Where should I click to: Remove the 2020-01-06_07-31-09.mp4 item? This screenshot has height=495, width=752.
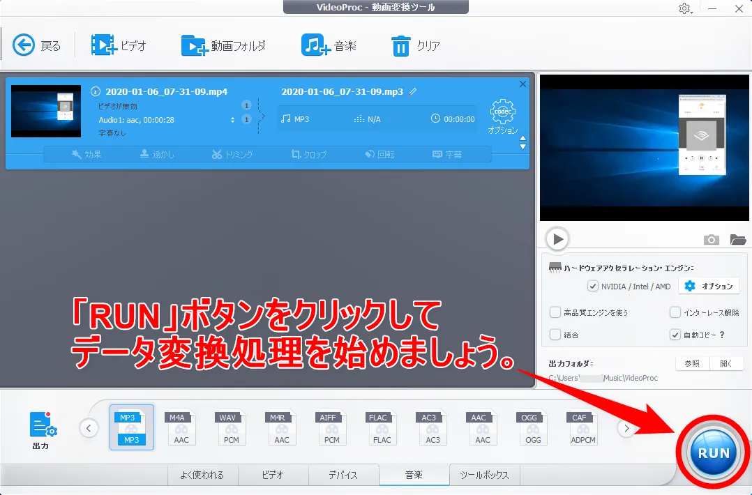point(522,84)
